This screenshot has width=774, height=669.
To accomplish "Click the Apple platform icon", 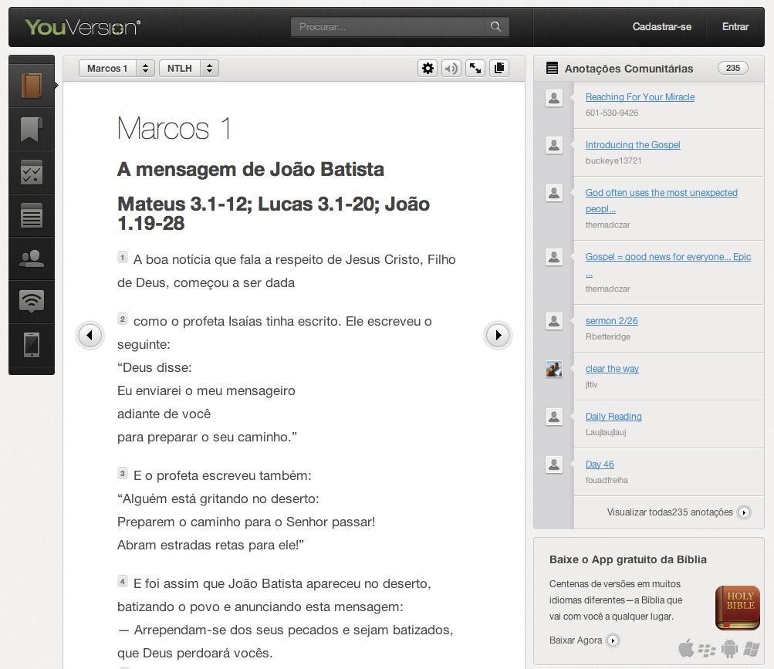I will (x=686, y=648).
